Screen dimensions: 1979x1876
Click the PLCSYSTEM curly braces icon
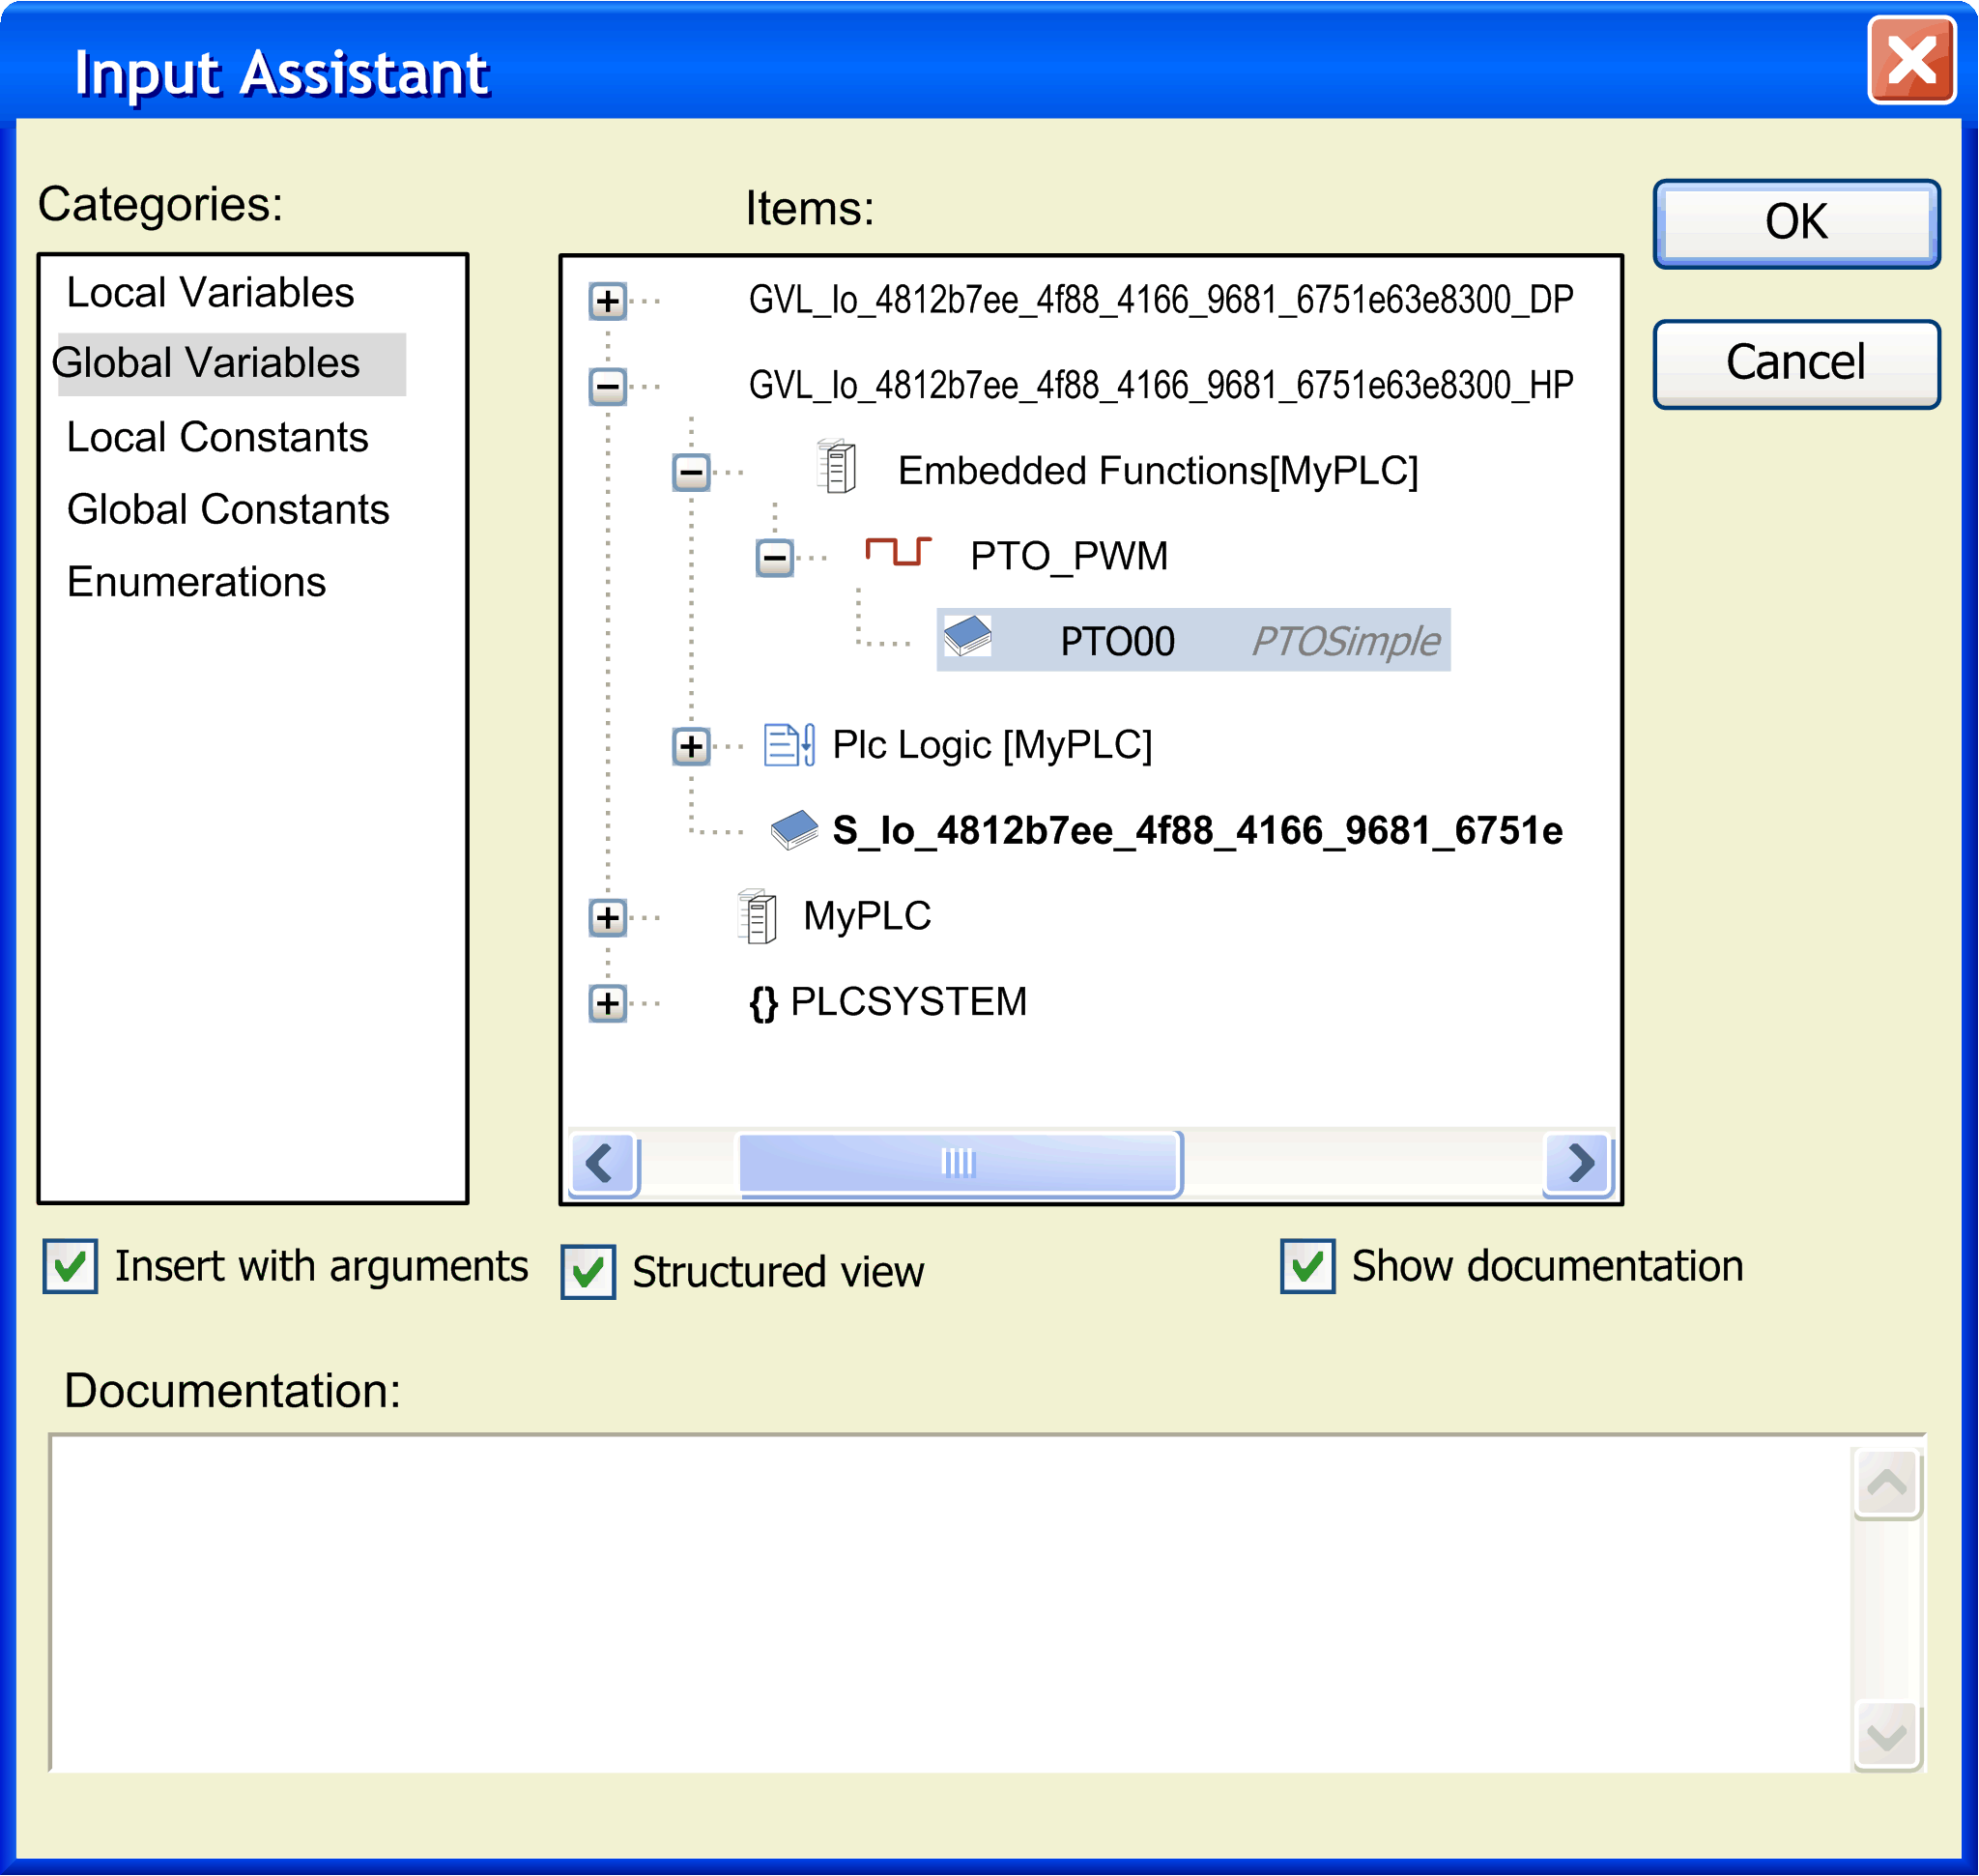click(763, 1003)
